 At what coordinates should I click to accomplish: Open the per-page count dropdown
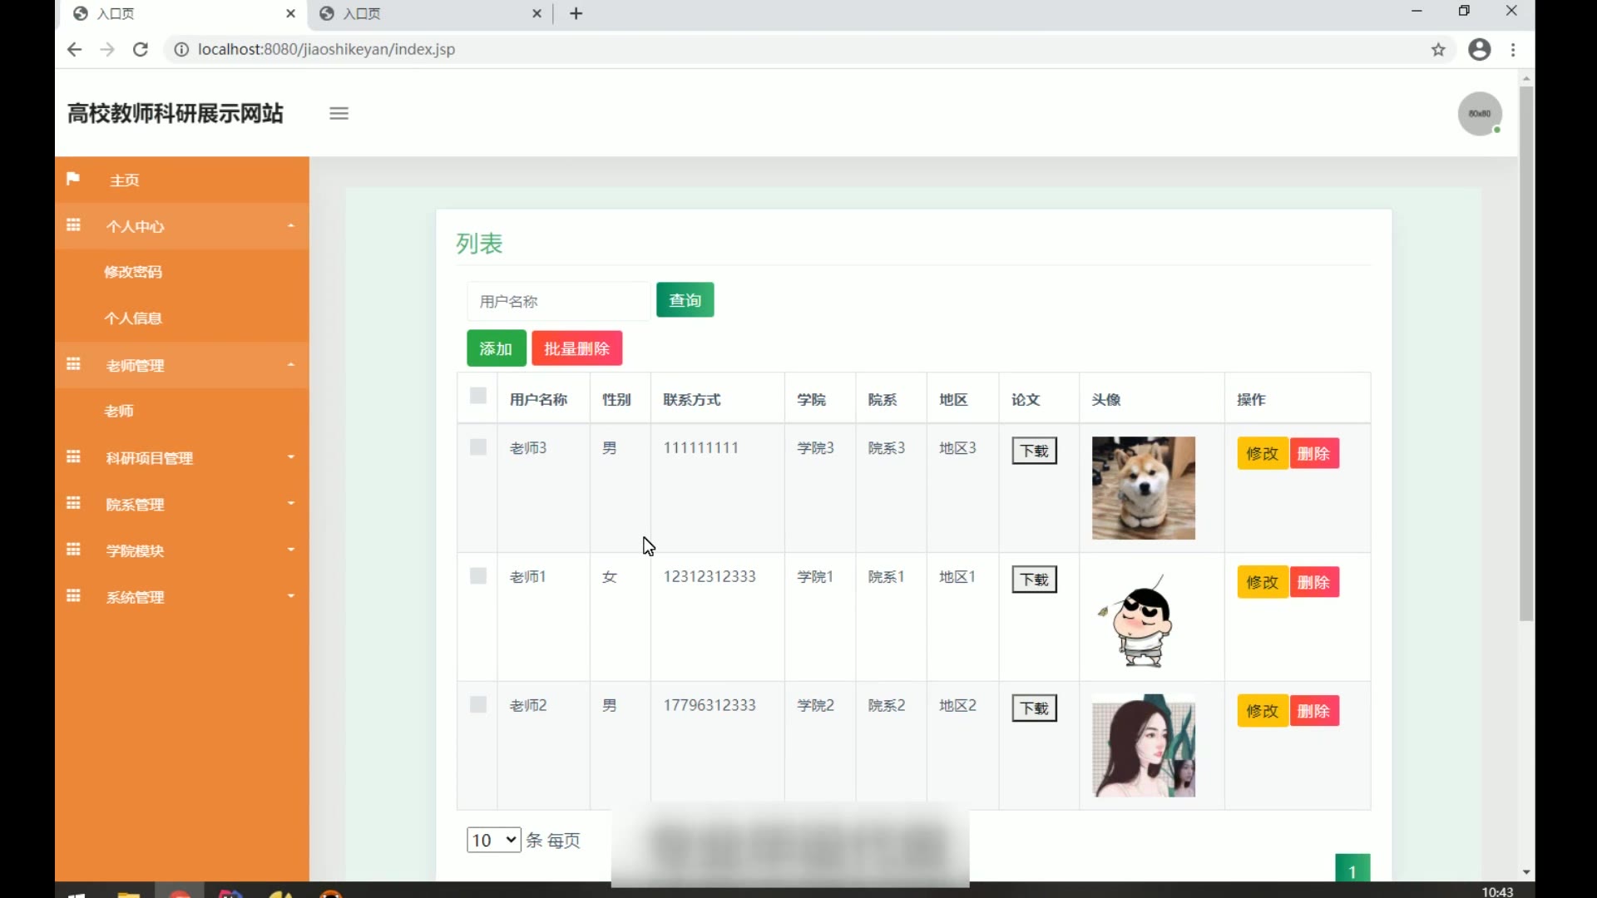point(493,840)
